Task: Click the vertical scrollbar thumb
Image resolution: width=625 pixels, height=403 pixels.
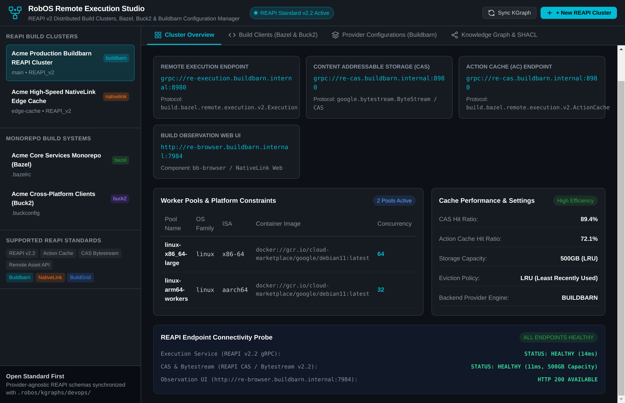Action: 621,238
